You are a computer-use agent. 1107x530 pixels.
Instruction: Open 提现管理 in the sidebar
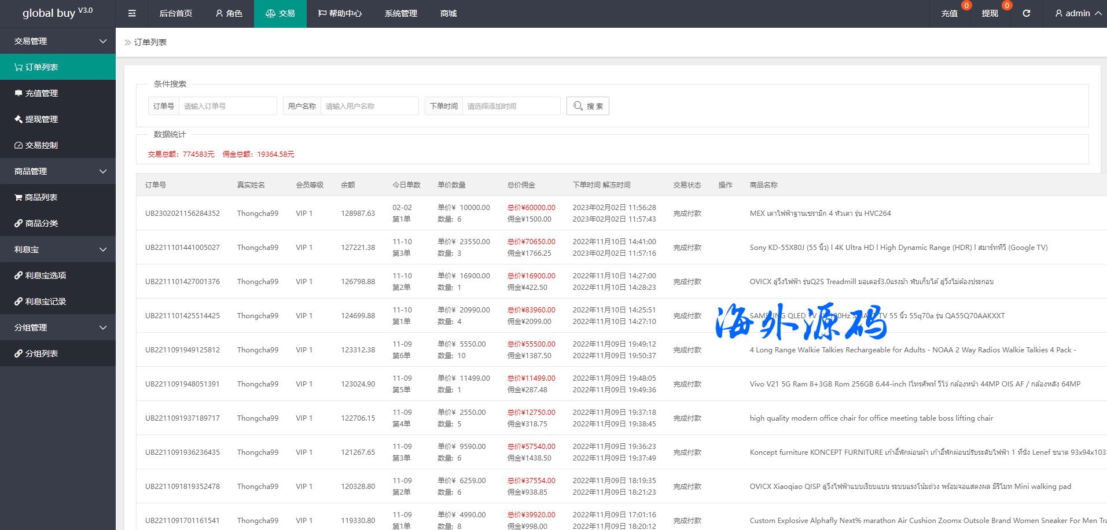41,119
